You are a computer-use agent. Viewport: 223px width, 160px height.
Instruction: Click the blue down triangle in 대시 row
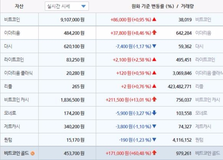[x=154, y=46]
